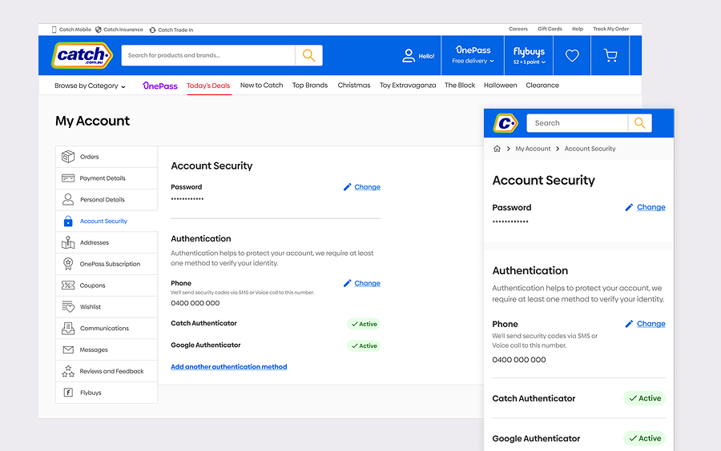Click the mobile Password Change link

click(x=651, y=207)
